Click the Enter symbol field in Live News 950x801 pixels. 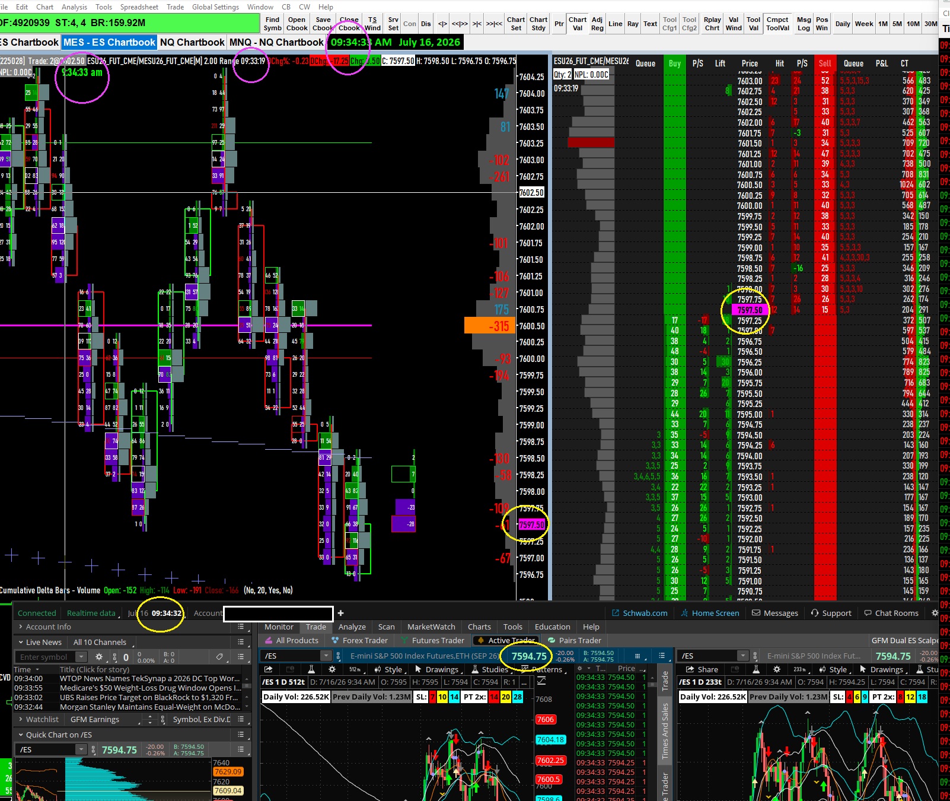(47, 657)
